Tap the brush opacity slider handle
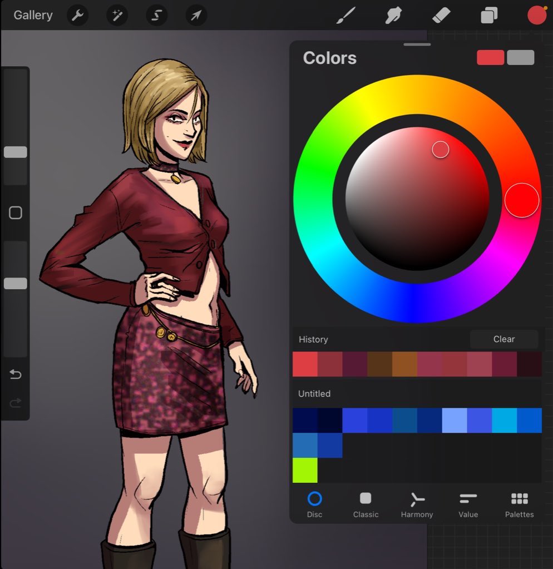The image size is (553, 569). coord(16,284)
